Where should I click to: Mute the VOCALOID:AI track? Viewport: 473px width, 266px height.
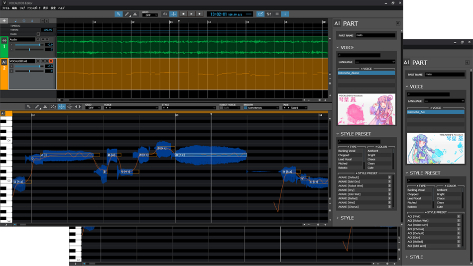43,61
